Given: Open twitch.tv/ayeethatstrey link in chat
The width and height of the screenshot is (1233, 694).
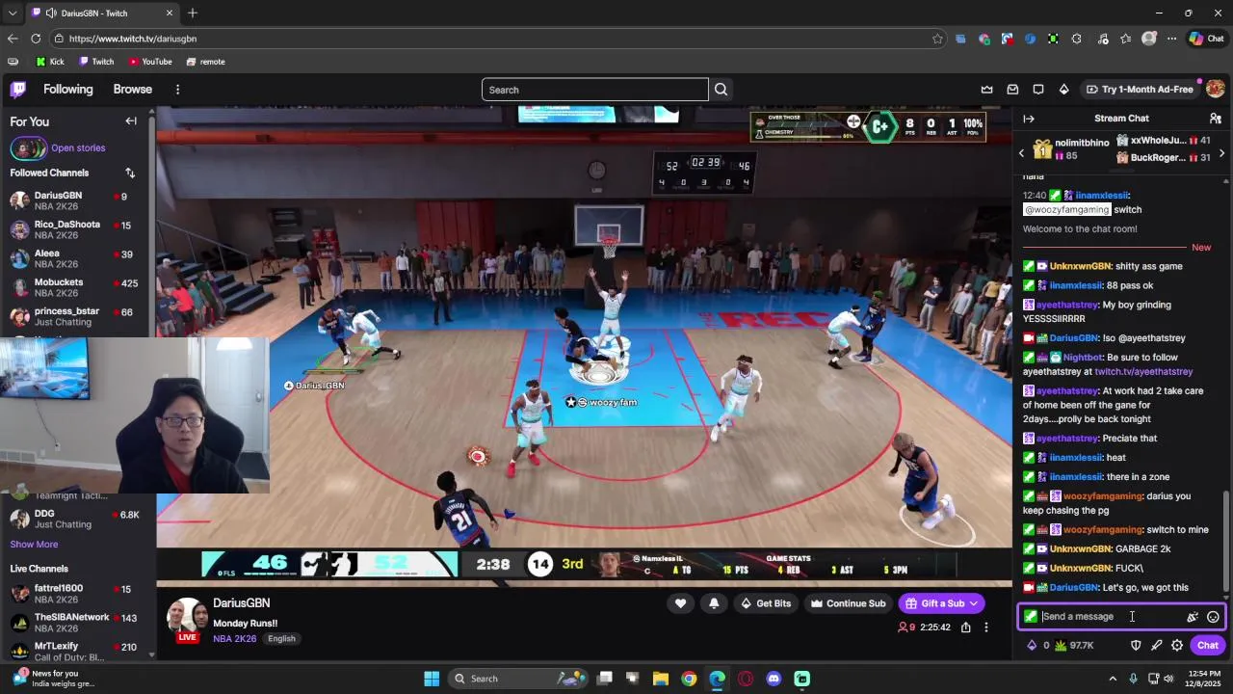Looking at the screenshot, I should pyautogui.click(x=1143, y=371).
